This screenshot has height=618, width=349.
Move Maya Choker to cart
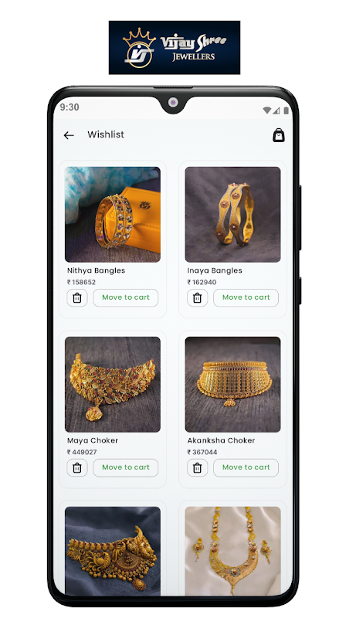126,468
